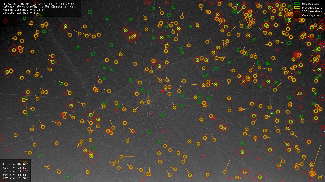Click the 'Catalog lim mag = 6.2' line
The width and height of the screenshot is (325, 182).
pyautogui.click(x=21, y=13)
